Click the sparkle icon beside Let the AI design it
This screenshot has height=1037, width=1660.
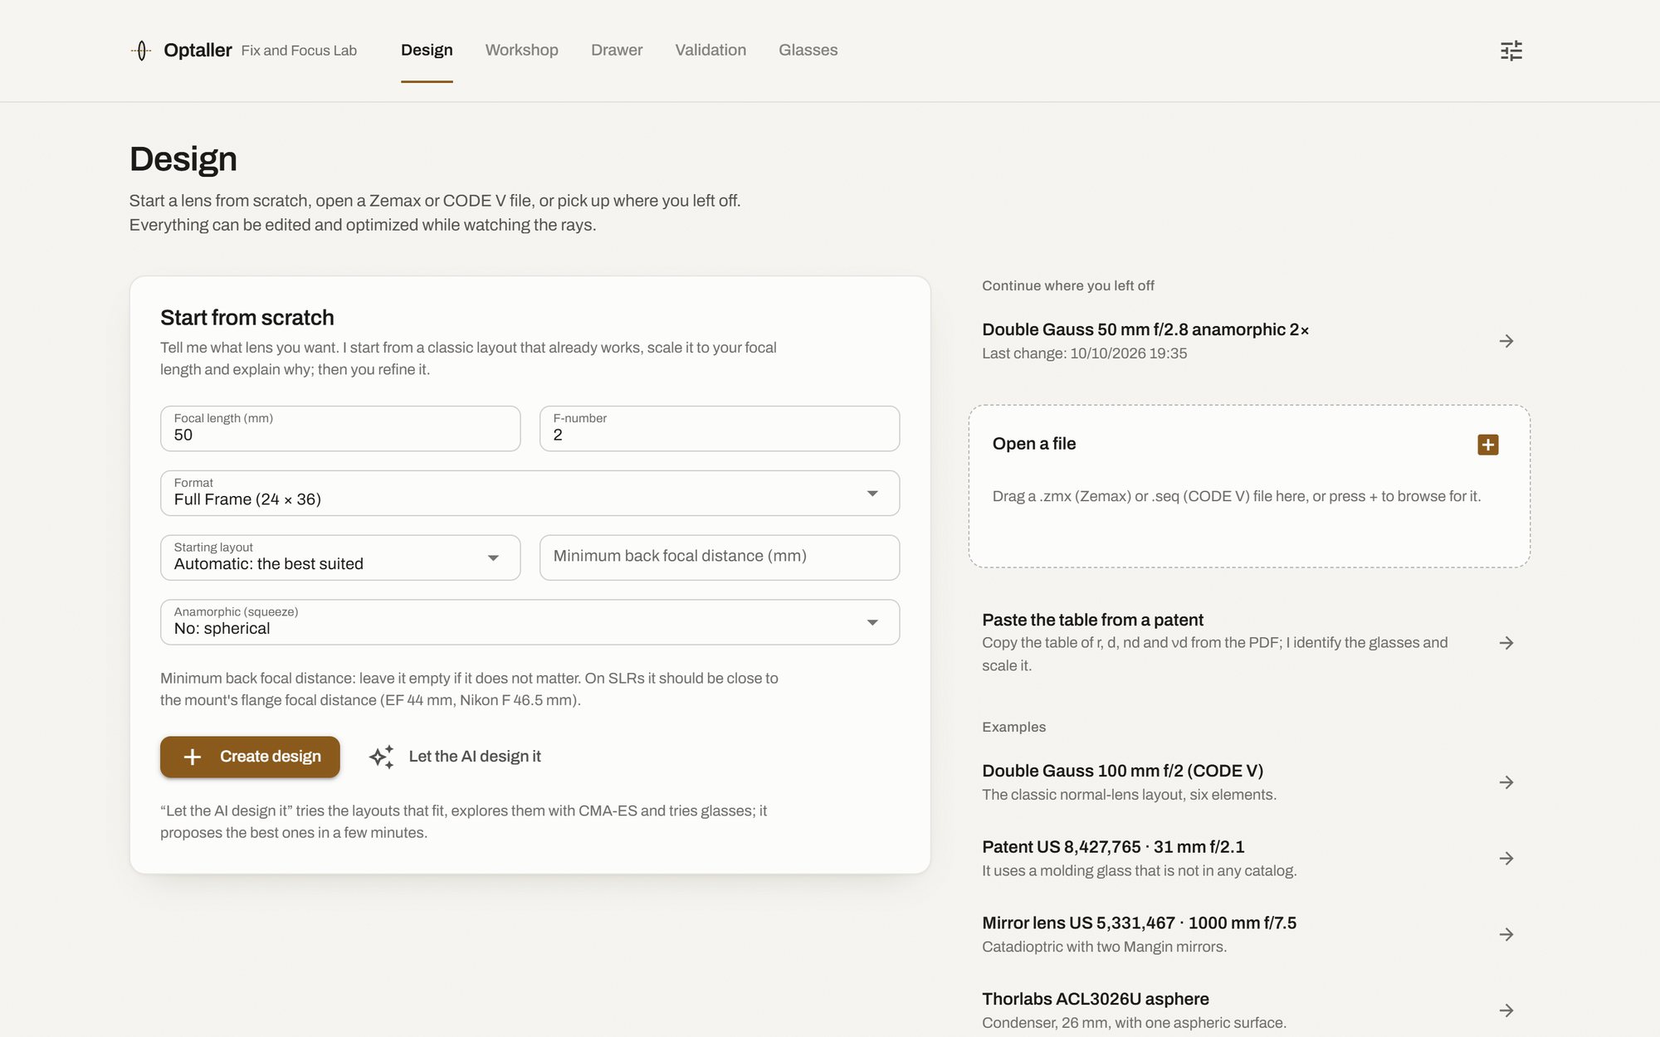click(x=381, y=757)
